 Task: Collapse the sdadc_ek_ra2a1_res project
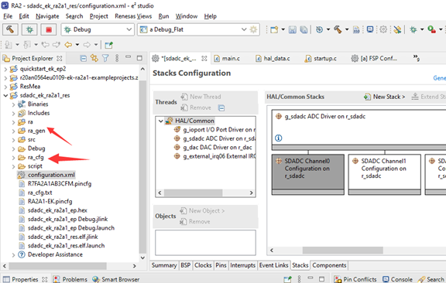coord(5,95)
